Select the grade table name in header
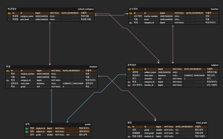Image resolution: width=223 pixels, height=139 pixels. 88,125
